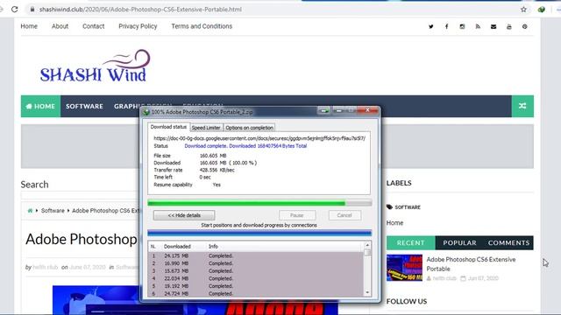Open the Instagram social icon
Image resolution: width=561 pixels, height=315 pixels.
point(462,26)
